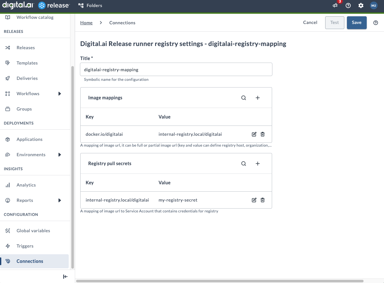Focus the Title input field
The width and height of the screenshot is (384, 283).
pos(176,69)
